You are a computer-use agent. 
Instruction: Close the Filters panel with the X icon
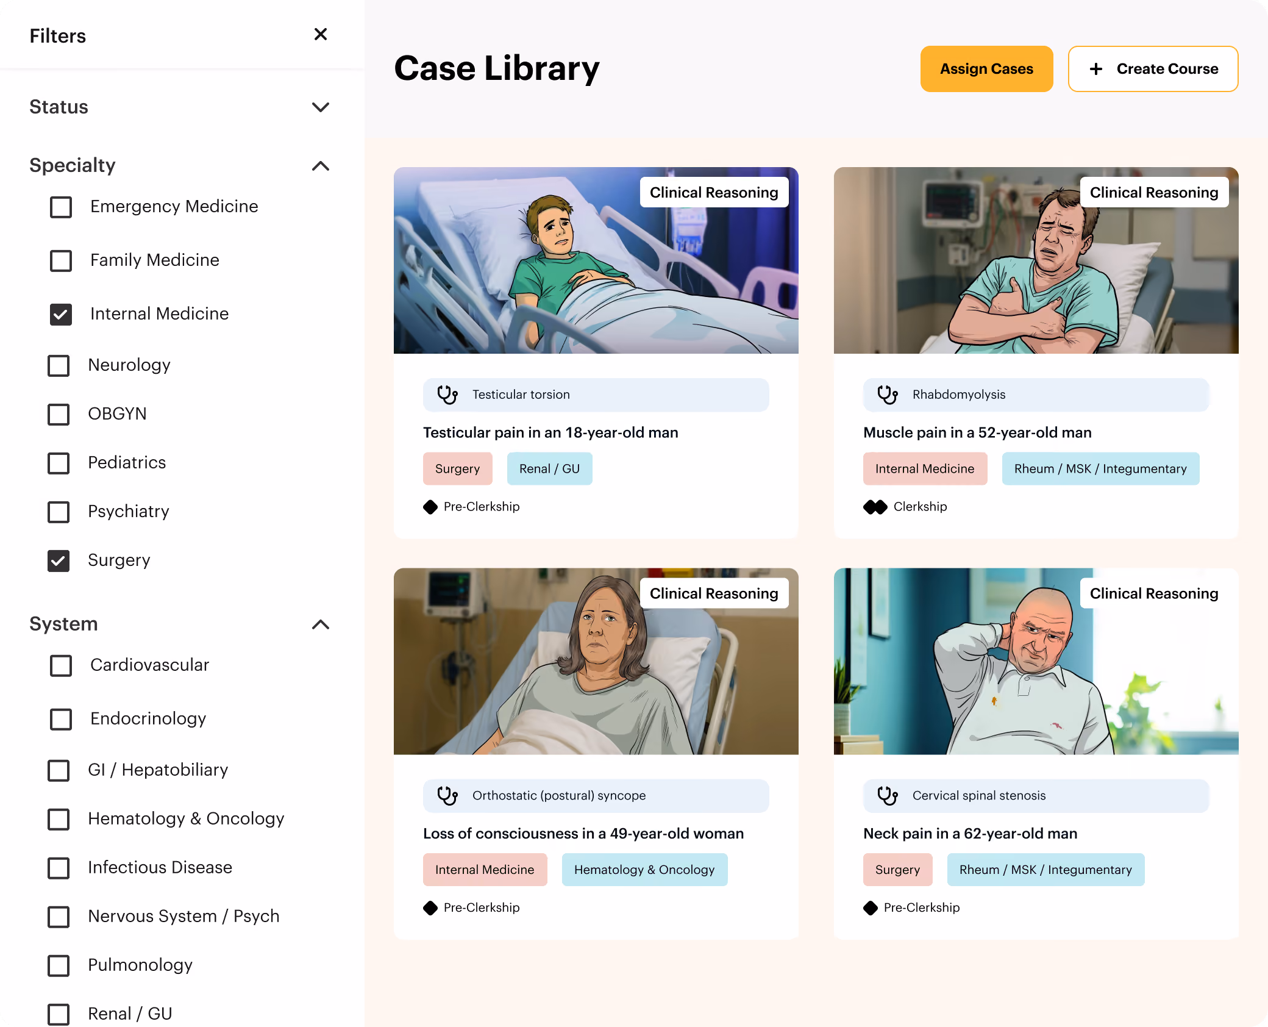(x=321, y=34)
